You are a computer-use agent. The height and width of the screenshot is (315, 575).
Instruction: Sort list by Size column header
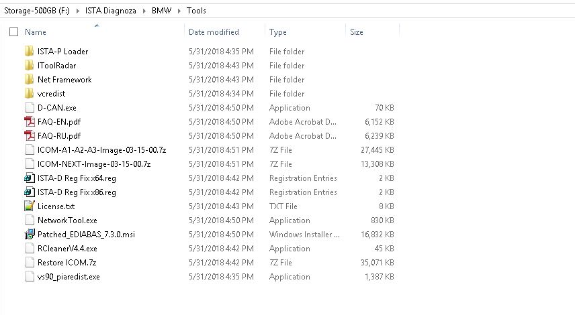point(357,31)
